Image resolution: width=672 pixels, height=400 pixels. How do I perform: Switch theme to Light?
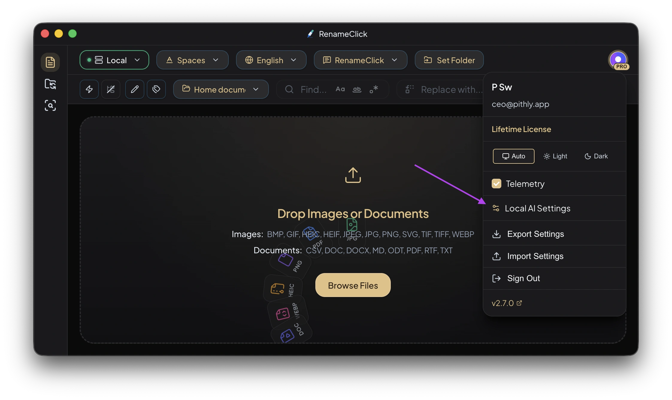coord(555,156)
